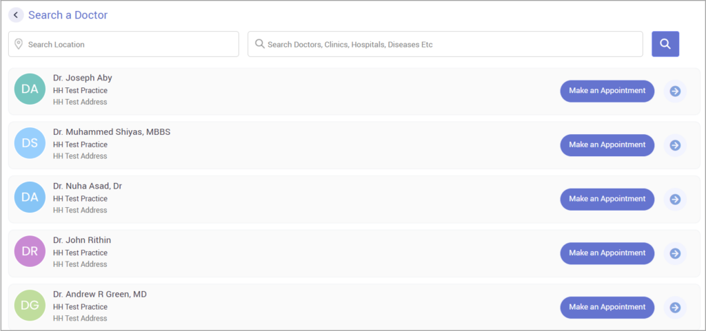Open details arrow for Dr. Muhammed Shiyas
The width and height of the screenshot is (706, 331).
[x=675, y=145]
